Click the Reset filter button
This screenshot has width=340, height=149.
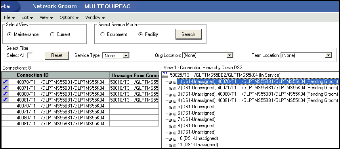[57, 55]
